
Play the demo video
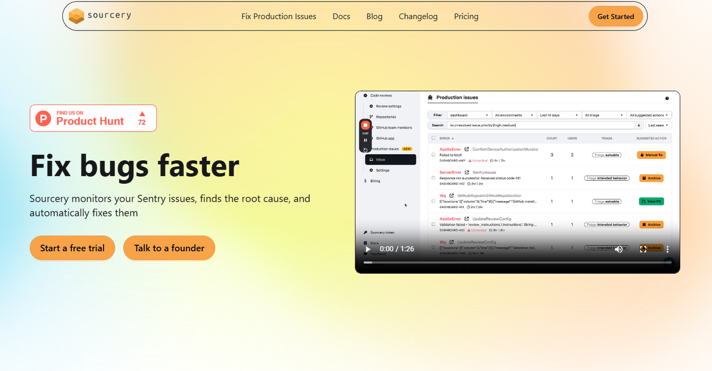[x=368, y=249]
